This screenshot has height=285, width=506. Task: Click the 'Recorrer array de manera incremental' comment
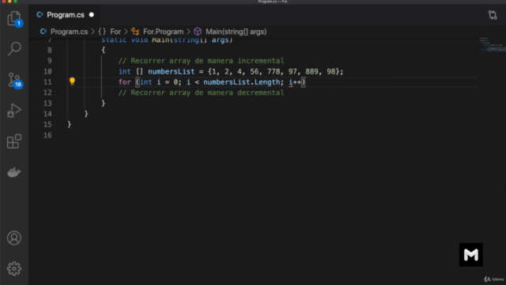coord(201,61)
